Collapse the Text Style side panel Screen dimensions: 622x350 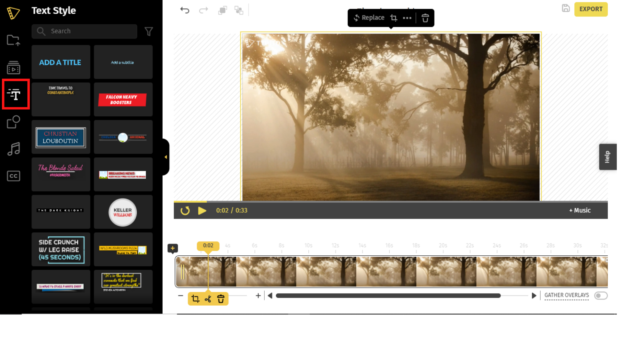(x=166, y=157)
